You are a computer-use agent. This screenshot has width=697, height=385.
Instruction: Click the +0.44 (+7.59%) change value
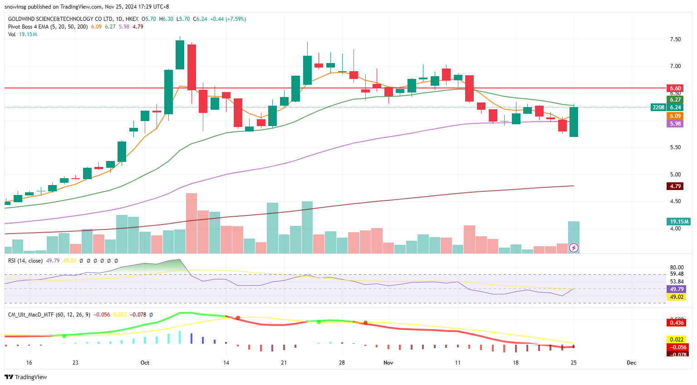coord(228,19)
